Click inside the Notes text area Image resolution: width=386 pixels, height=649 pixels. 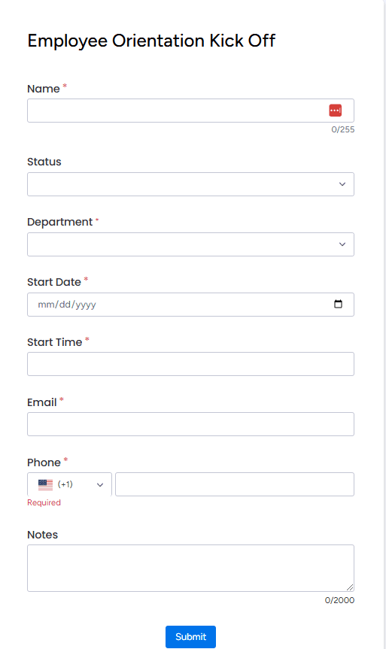190,568
